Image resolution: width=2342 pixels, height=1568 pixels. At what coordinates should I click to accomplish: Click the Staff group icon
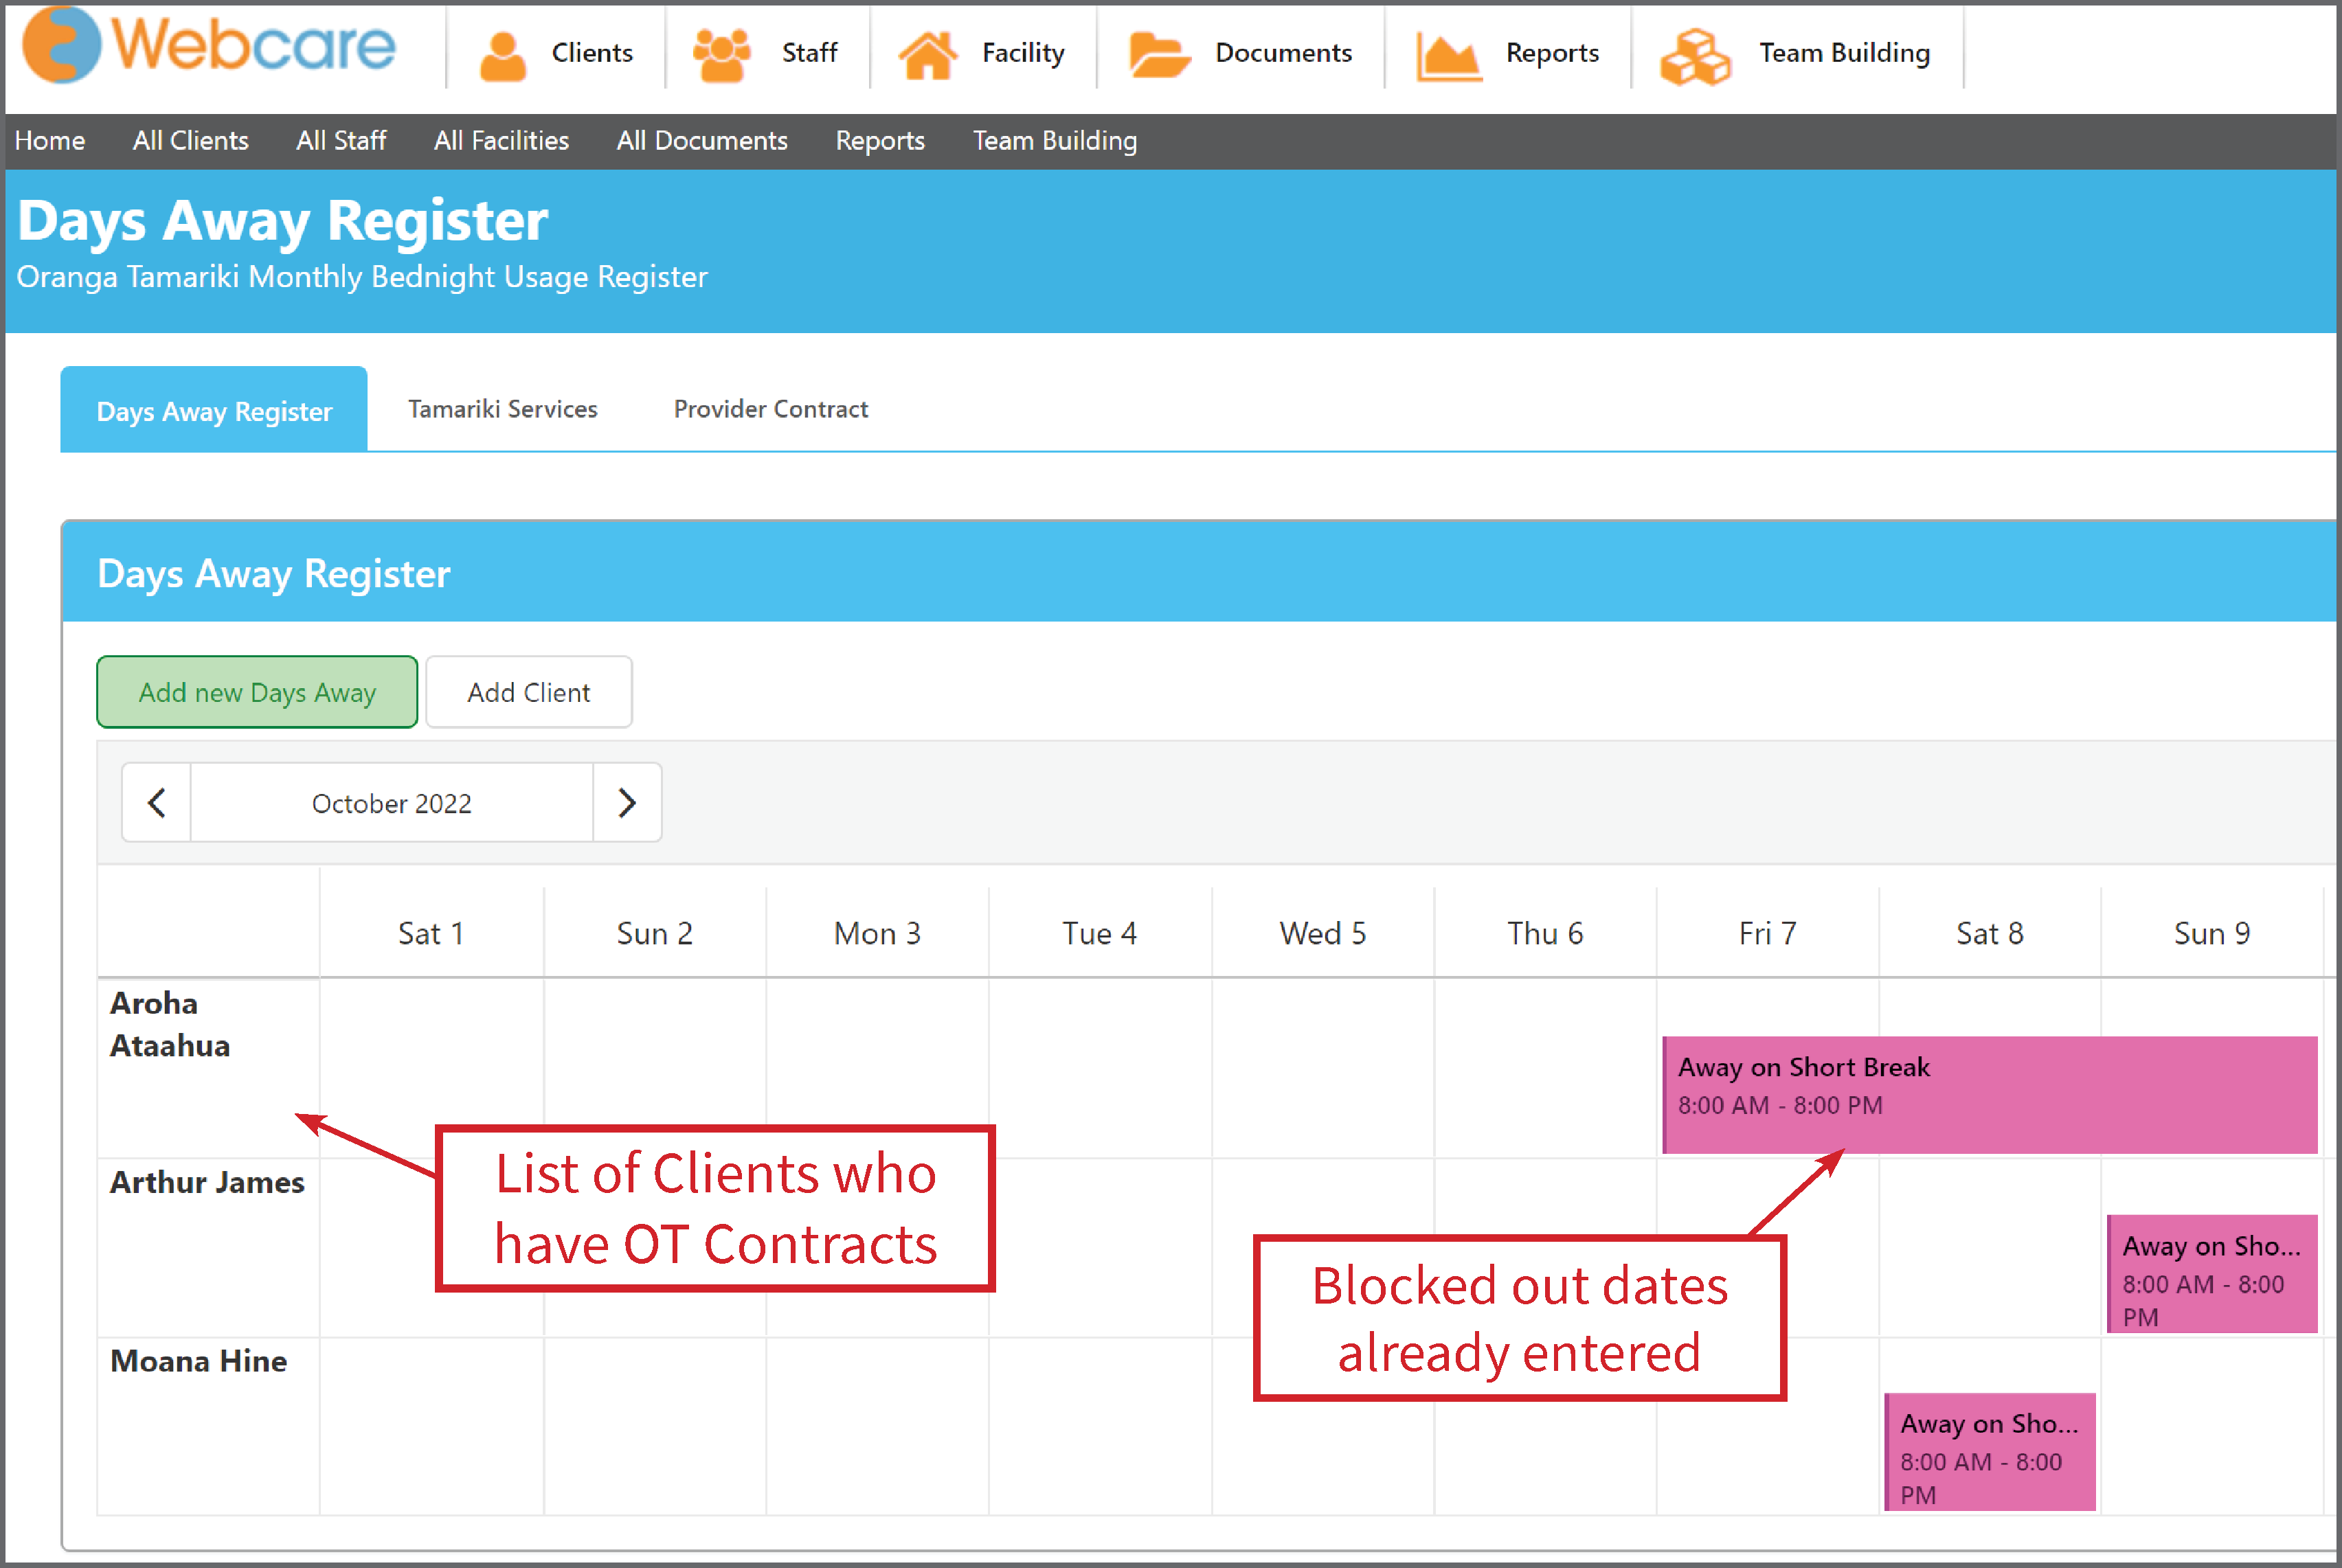[x=721, y=55]
